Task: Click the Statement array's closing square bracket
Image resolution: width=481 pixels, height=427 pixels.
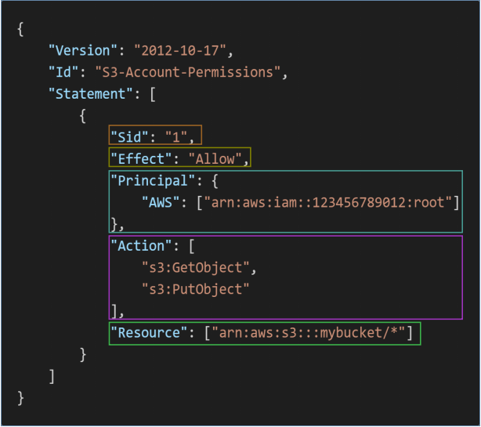Action: pyautogui.click(x=51, y=376)
